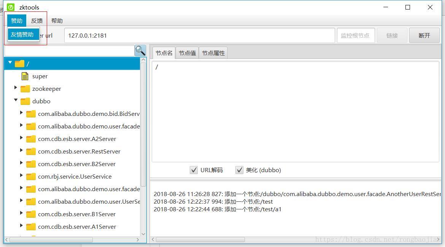Click folder icon of com.cdb.esb.server.A1Server
Image resolution: width=445 pixels, height=247 pixels.
coord(31,226)
